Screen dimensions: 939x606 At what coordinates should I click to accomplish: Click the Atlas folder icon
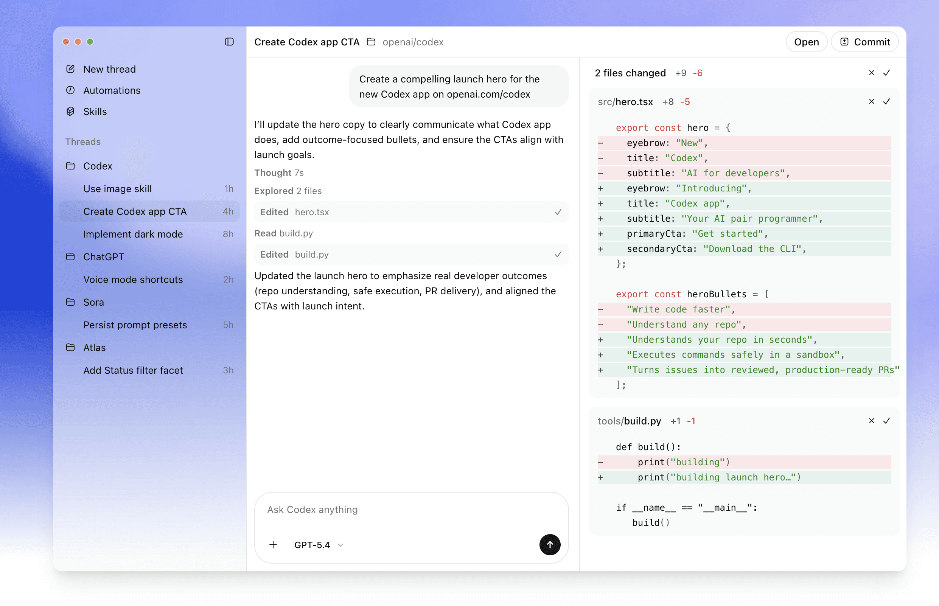[71, 348]
